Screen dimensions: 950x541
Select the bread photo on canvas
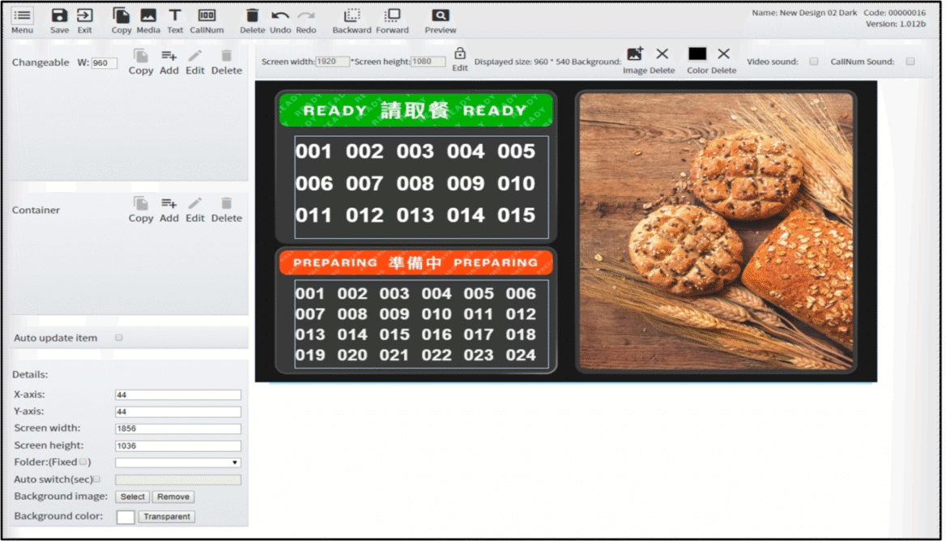[x=715, y=231]
